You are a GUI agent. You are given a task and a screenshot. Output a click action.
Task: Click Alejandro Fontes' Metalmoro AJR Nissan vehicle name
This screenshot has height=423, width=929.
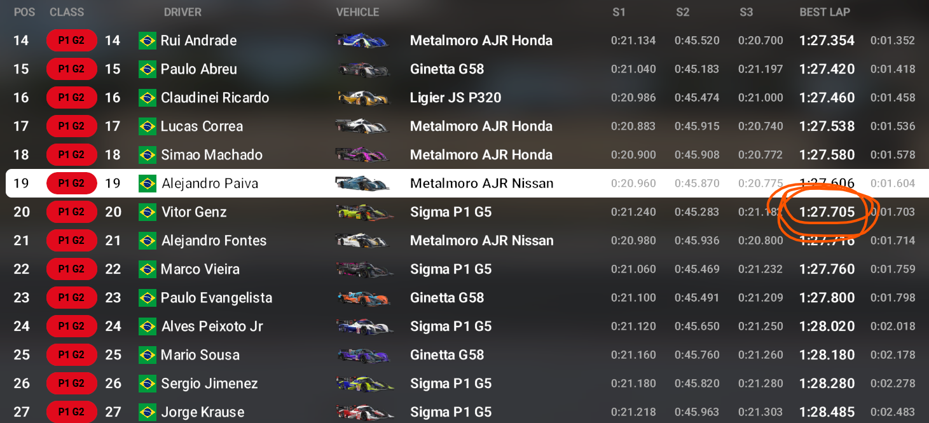pos(481,241)
